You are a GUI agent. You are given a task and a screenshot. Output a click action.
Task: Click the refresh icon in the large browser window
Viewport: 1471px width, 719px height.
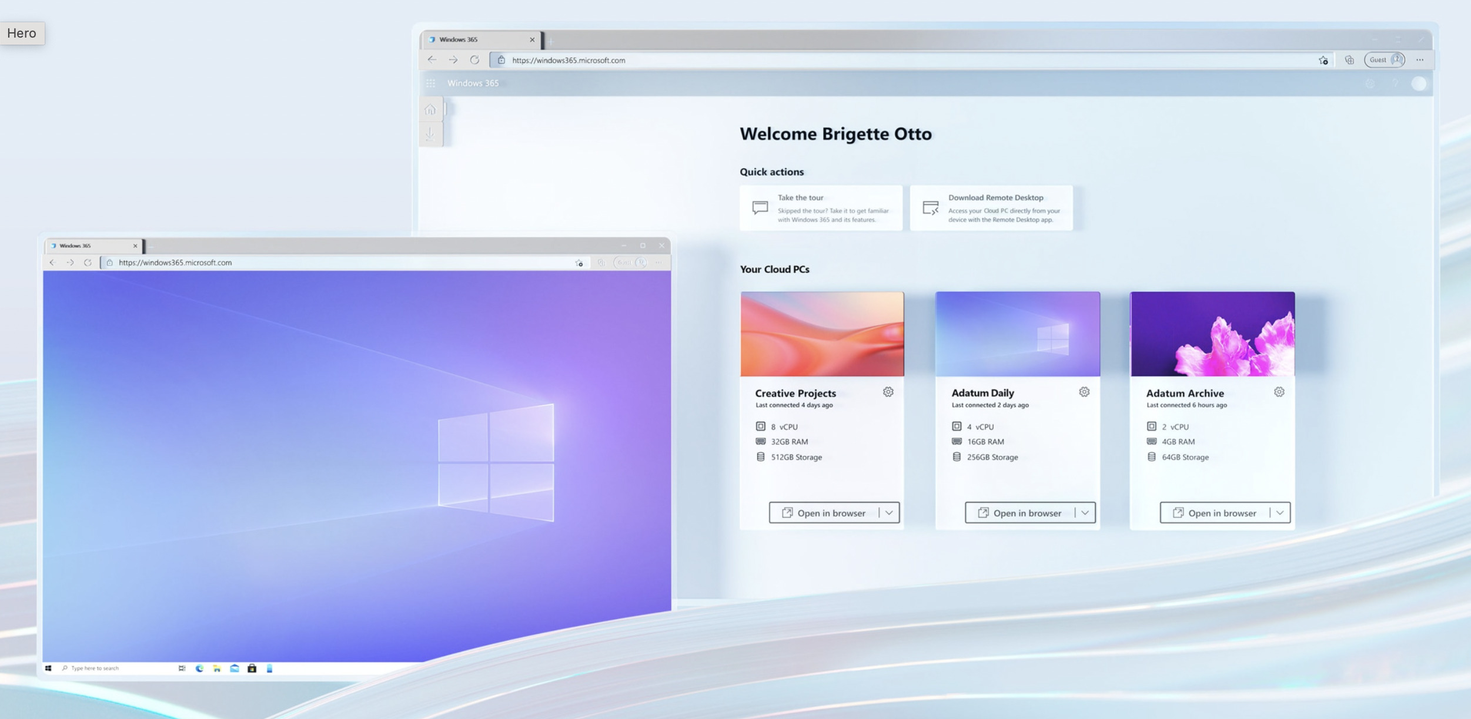click(x=474, y=60)
